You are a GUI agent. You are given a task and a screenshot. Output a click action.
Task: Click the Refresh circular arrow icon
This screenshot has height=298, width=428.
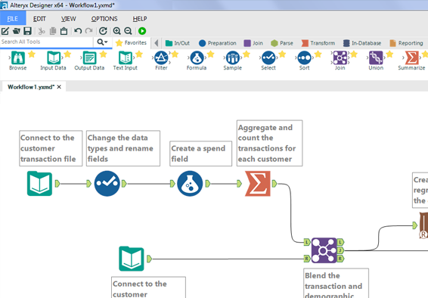[103, 31]
